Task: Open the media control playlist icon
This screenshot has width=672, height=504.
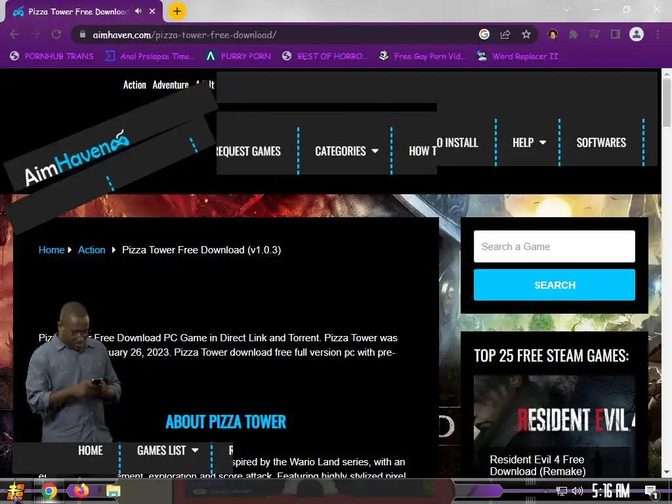Action: tap(595, 34)
